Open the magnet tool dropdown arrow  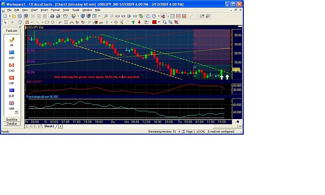[32, 22]
